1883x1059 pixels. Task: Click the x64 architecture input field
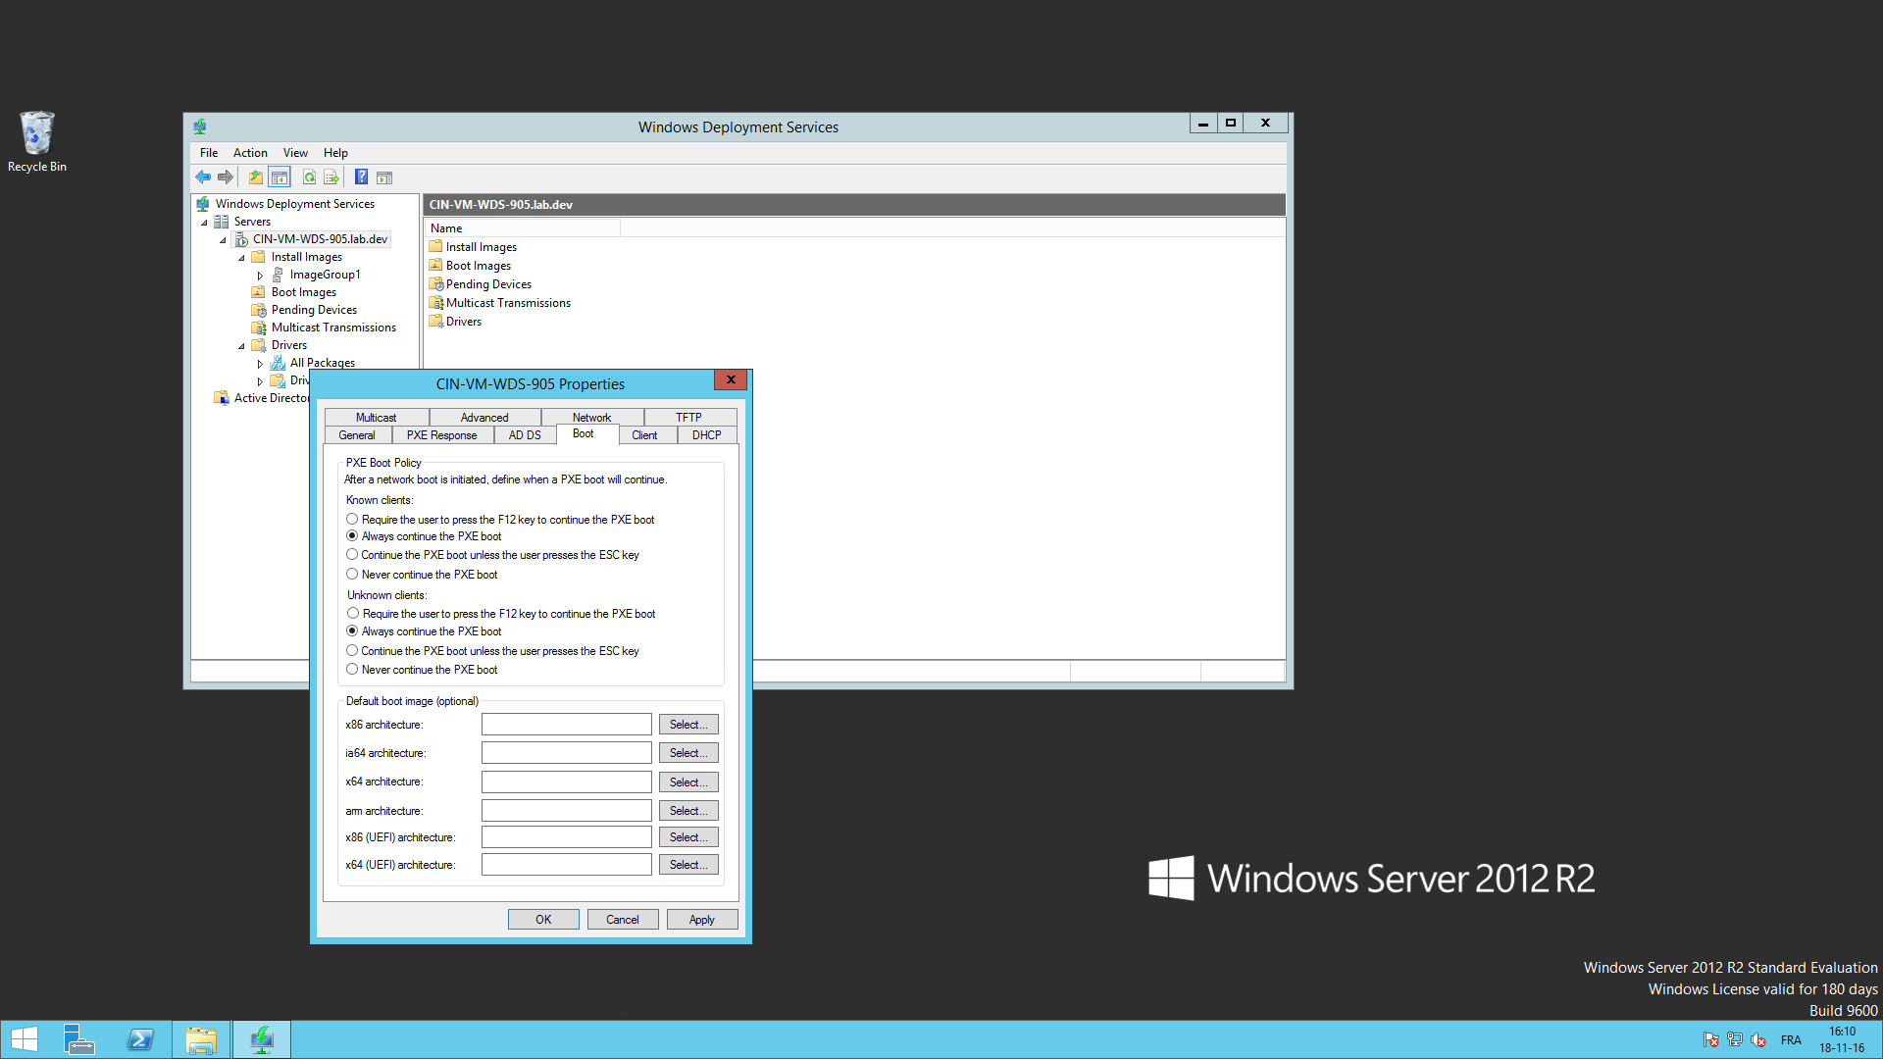[567, 782]
